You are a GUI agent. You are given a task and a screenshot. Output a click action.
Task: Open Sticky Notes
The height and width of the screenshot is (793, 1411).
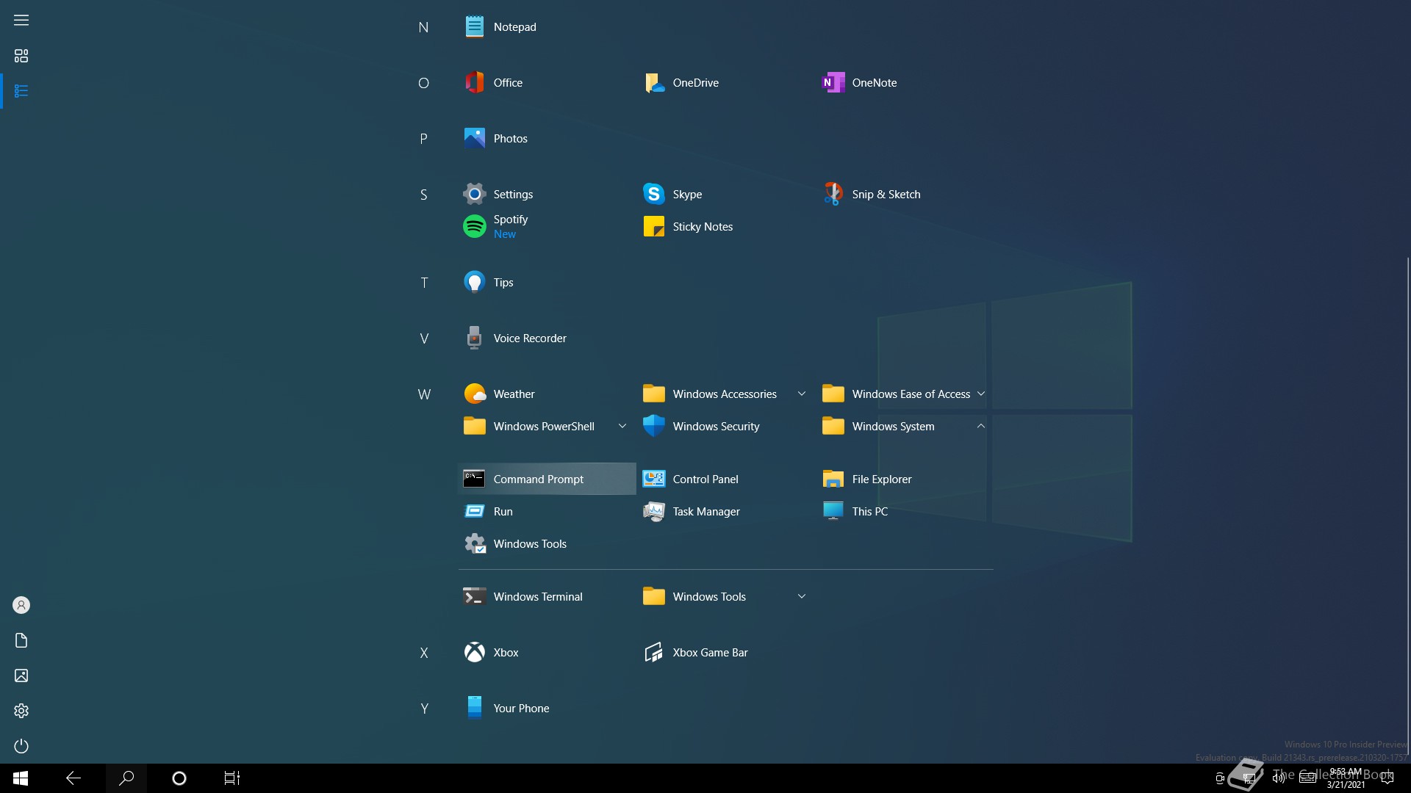(726, 227)
